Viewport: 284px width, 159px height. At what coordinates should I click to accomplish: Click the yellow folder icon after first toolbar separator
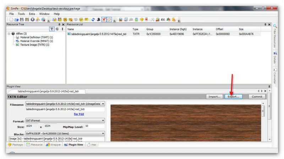[x=55, y=20]
